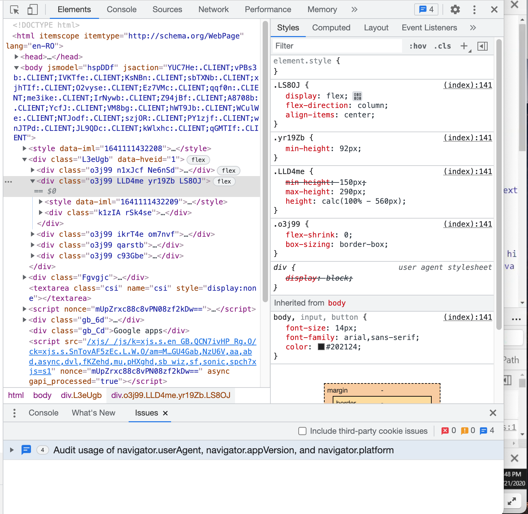The width and height of the screenshot is (528, 514).
Task: Toggle flex badge on selected LLD4me div
Action: coord(224,181)
